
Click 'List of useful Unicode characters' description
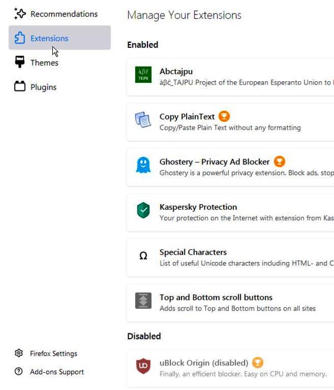click(247, 263)
